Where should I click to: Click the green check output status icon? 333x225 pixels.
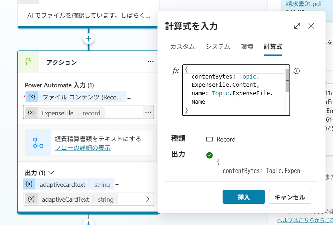209,155
